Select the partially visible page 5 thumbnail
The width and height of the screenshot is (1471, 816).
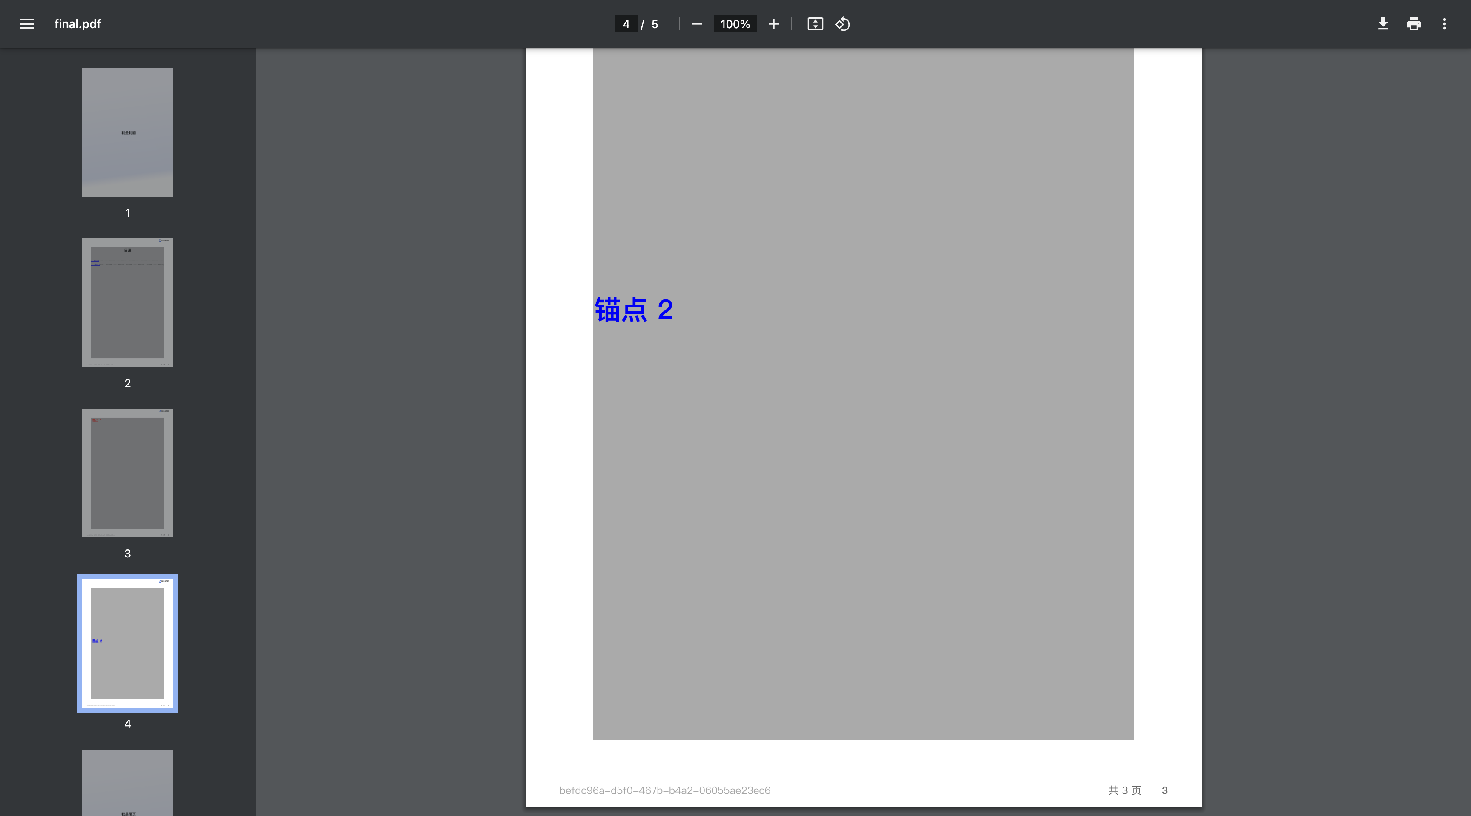click(x=127, y=782)
